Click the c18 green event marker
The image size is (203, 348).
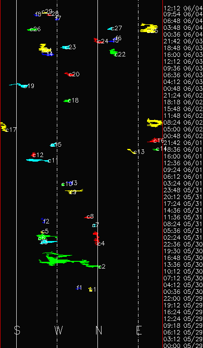67,101
